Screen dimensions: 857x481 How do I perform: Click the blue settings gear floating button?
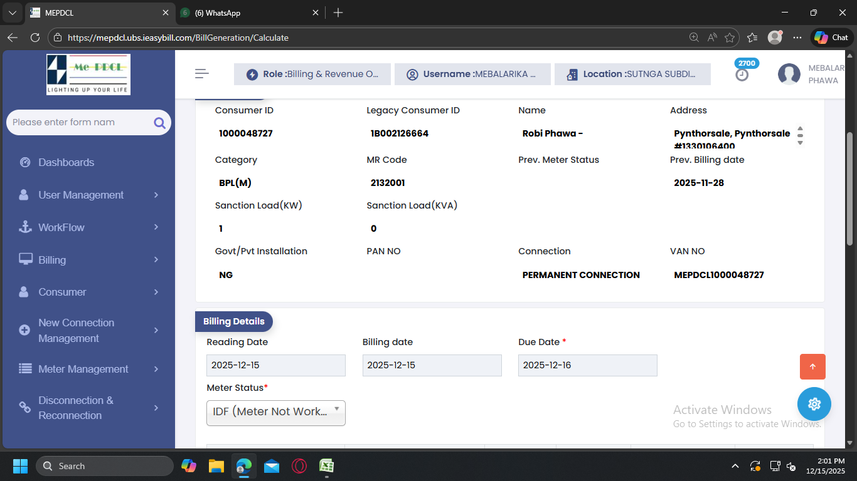point(814,404)
